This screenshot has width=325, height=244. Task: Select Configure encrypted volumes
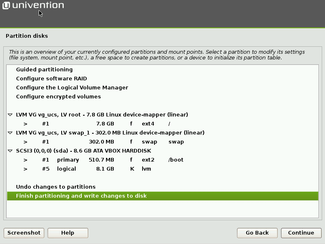[163, 97]
